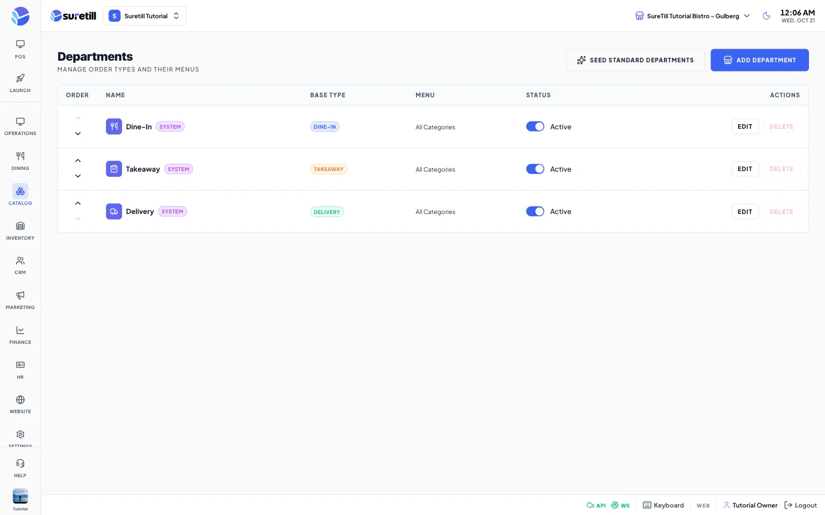Move Dine-In down with chevron
The height and width of the screenshot is (515, 825).
(x=78, y=134)
